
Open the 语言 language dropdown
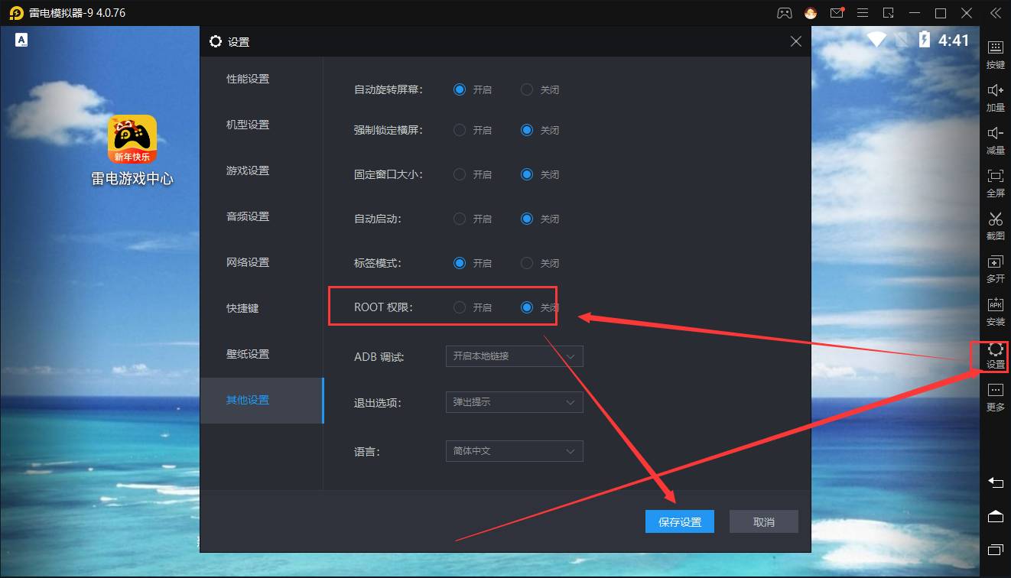pyautogui.click(x=514, y=451)
